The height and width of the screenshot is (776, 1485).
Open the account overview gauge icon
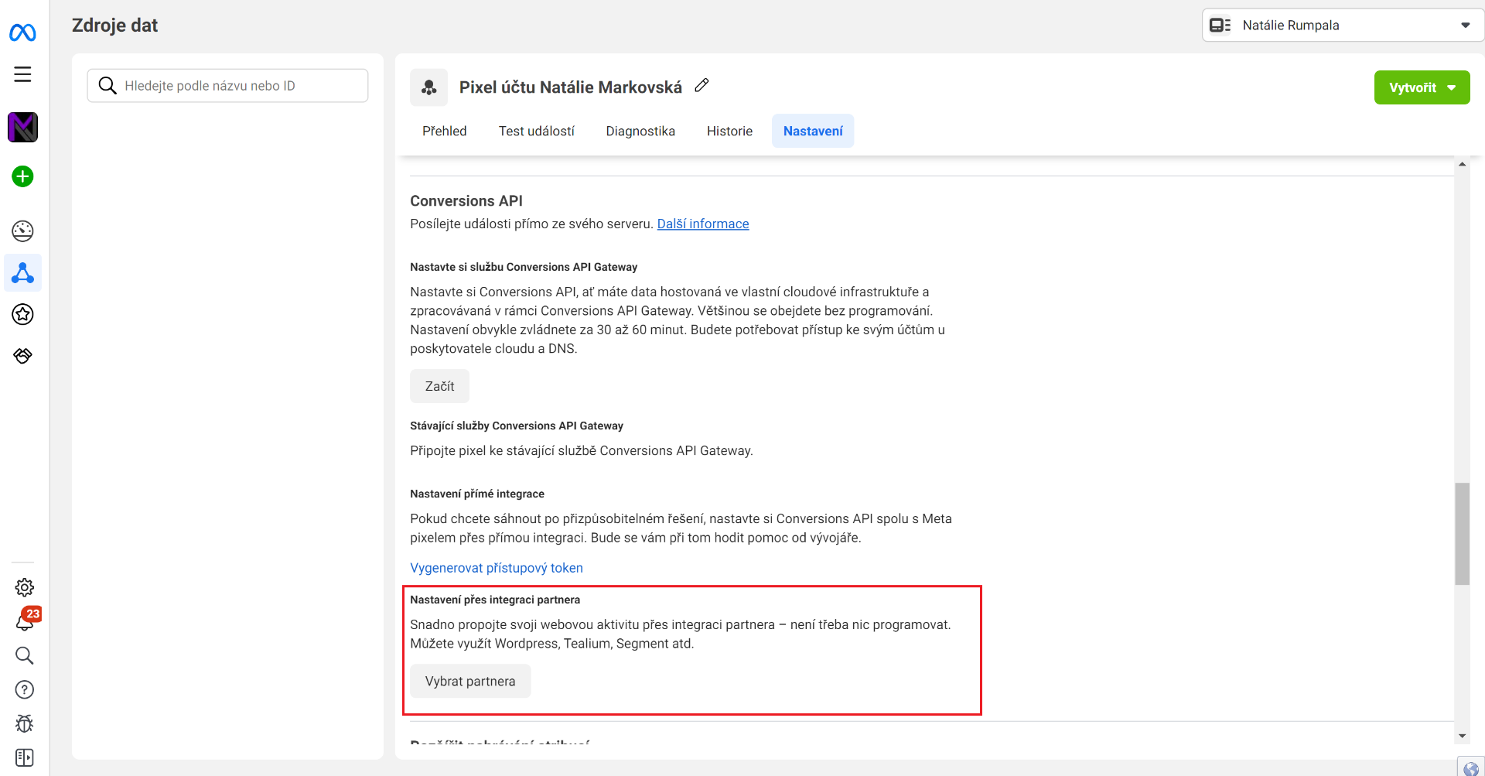[x=23, y=231]
